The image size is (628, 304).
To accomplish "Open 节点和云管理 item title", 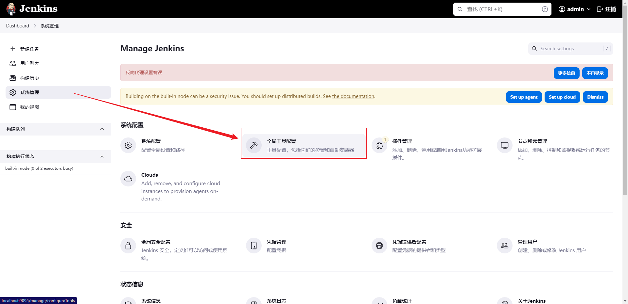I will point(532,141).
